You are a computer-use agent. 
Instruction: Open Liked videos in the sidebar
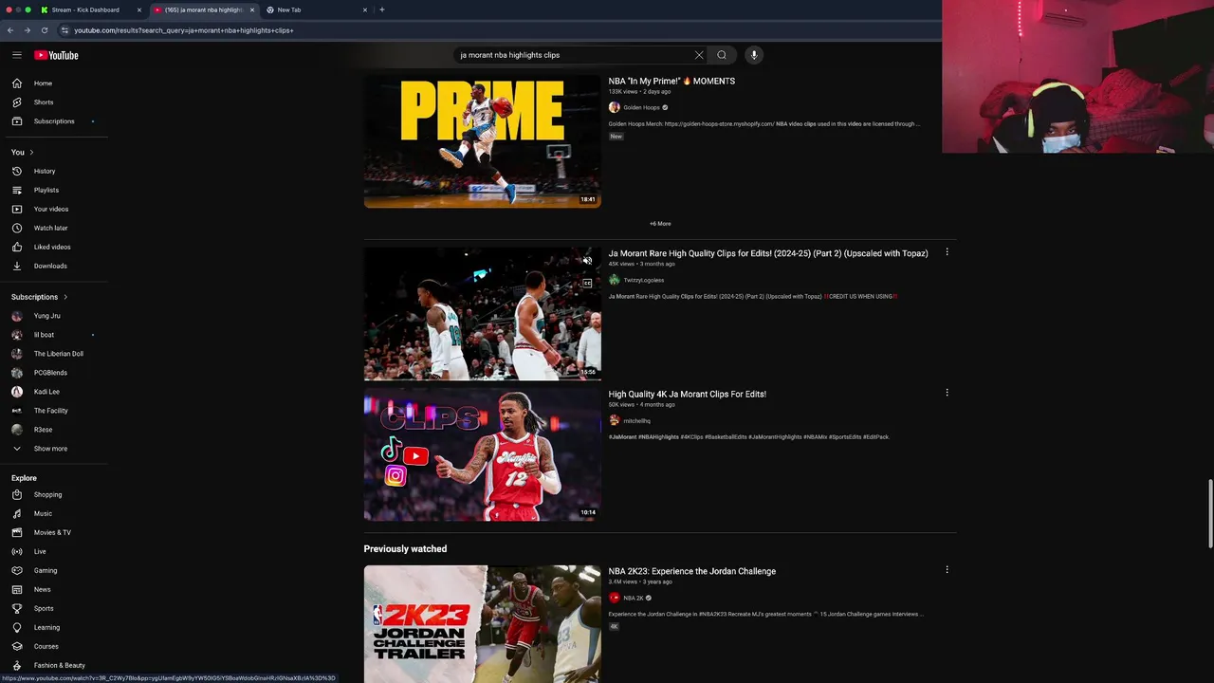54,247
